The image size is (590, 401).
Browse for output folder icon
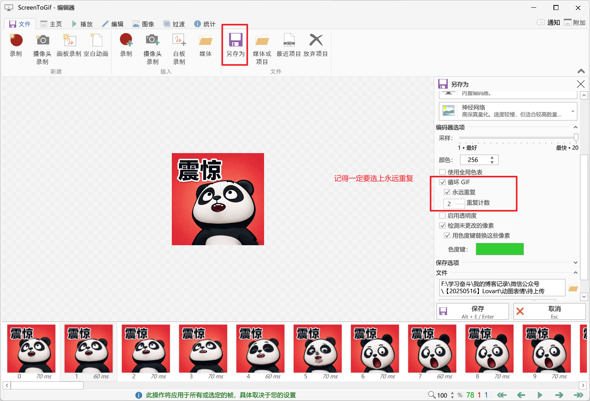click(x=573, y=288)
